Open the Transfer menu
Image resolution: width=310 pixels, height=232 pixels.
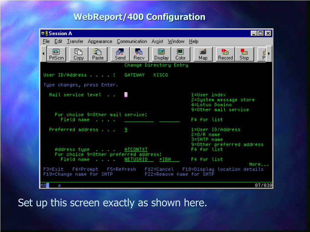point(75,41)
